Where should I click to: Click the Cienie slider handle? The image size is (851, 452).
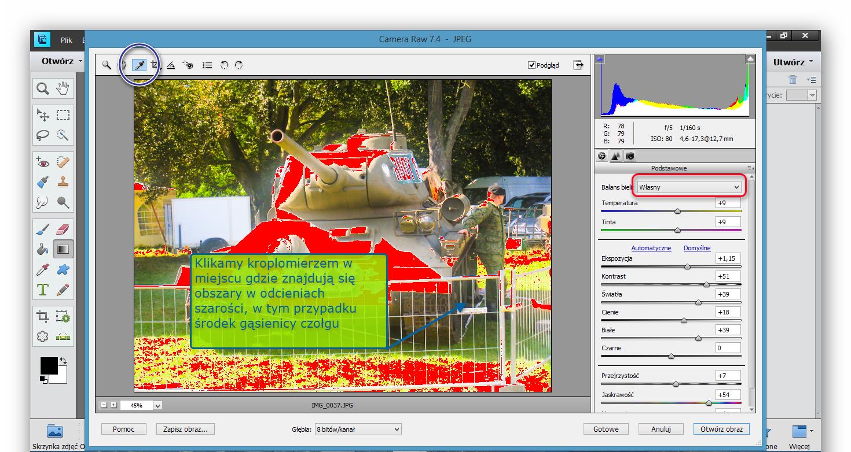pyautogui.click(x=684, y=320)
